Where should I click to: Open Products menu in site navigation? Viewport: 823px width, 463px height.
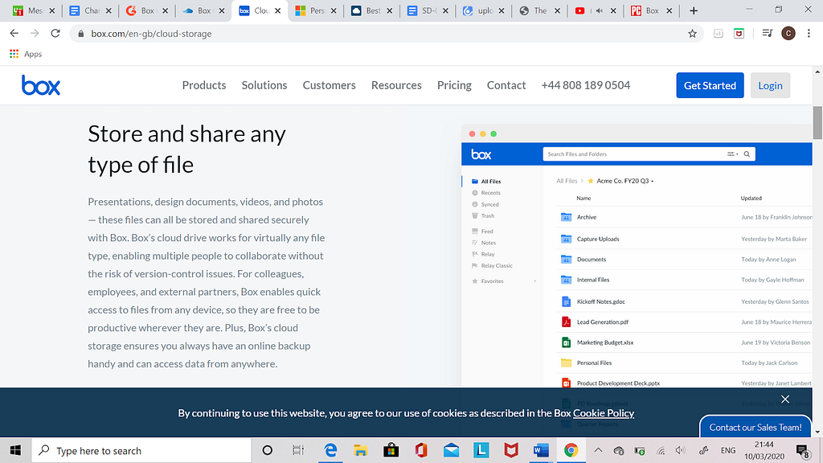203,85
